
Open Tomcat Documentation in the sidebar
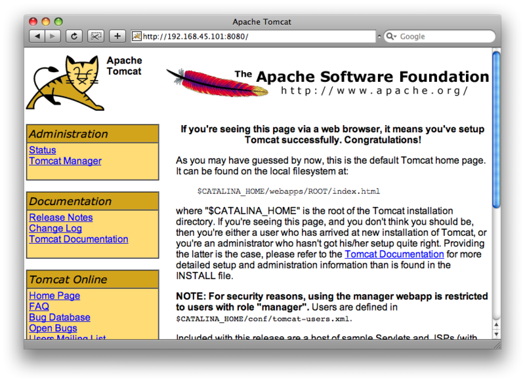tap(79, 239)
